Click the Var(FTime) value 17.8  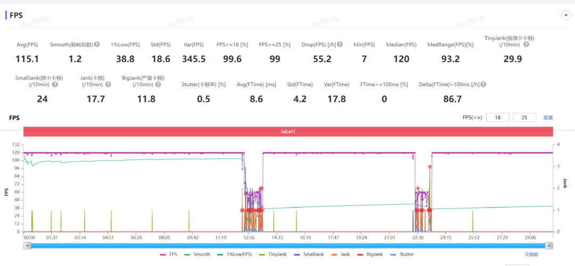(335, 99)
